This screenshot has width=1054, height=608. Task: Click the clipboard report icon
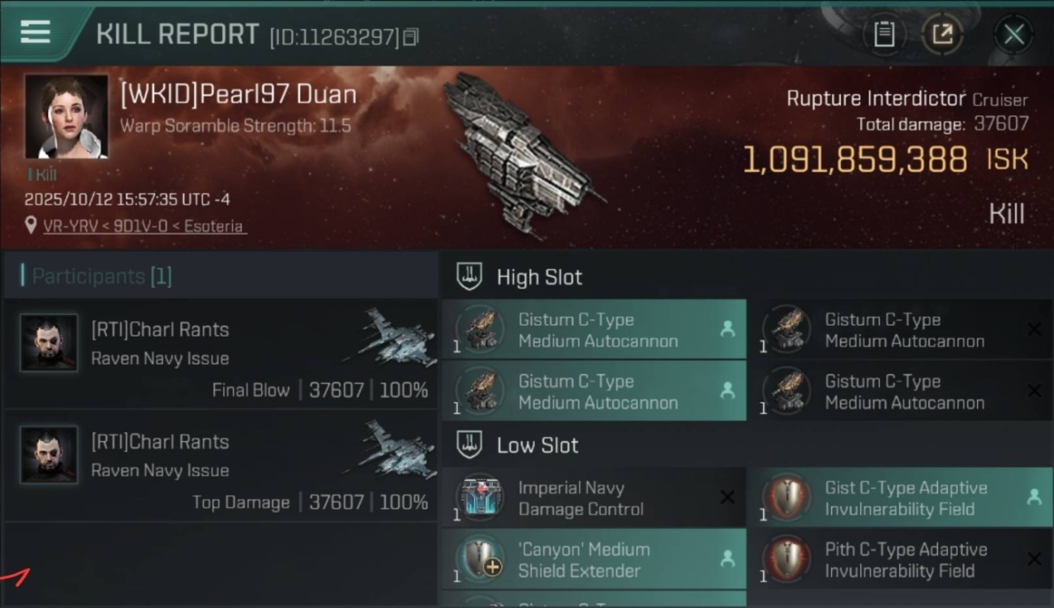[x=884, y=34]
